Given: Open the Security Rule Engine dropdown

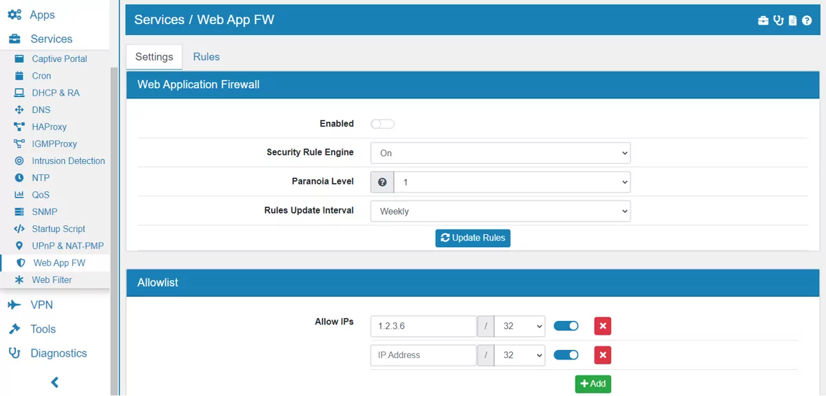Looking at the screenshot, I should (500, 153).
